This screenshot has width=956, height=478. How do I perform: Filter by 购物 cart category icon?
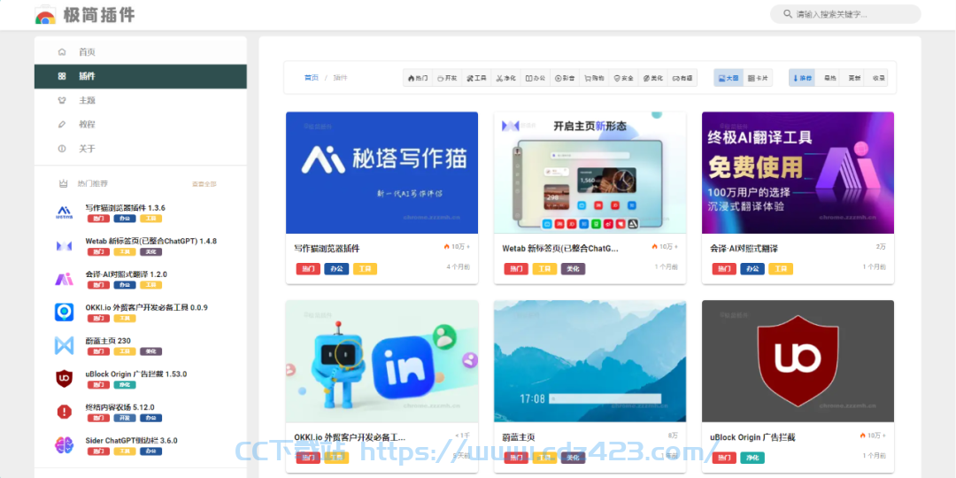click(x=594, y=78)
